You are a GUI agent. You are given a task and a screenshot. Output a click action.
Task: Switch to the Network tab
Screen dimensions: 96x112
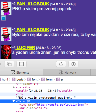pos(68,73)
